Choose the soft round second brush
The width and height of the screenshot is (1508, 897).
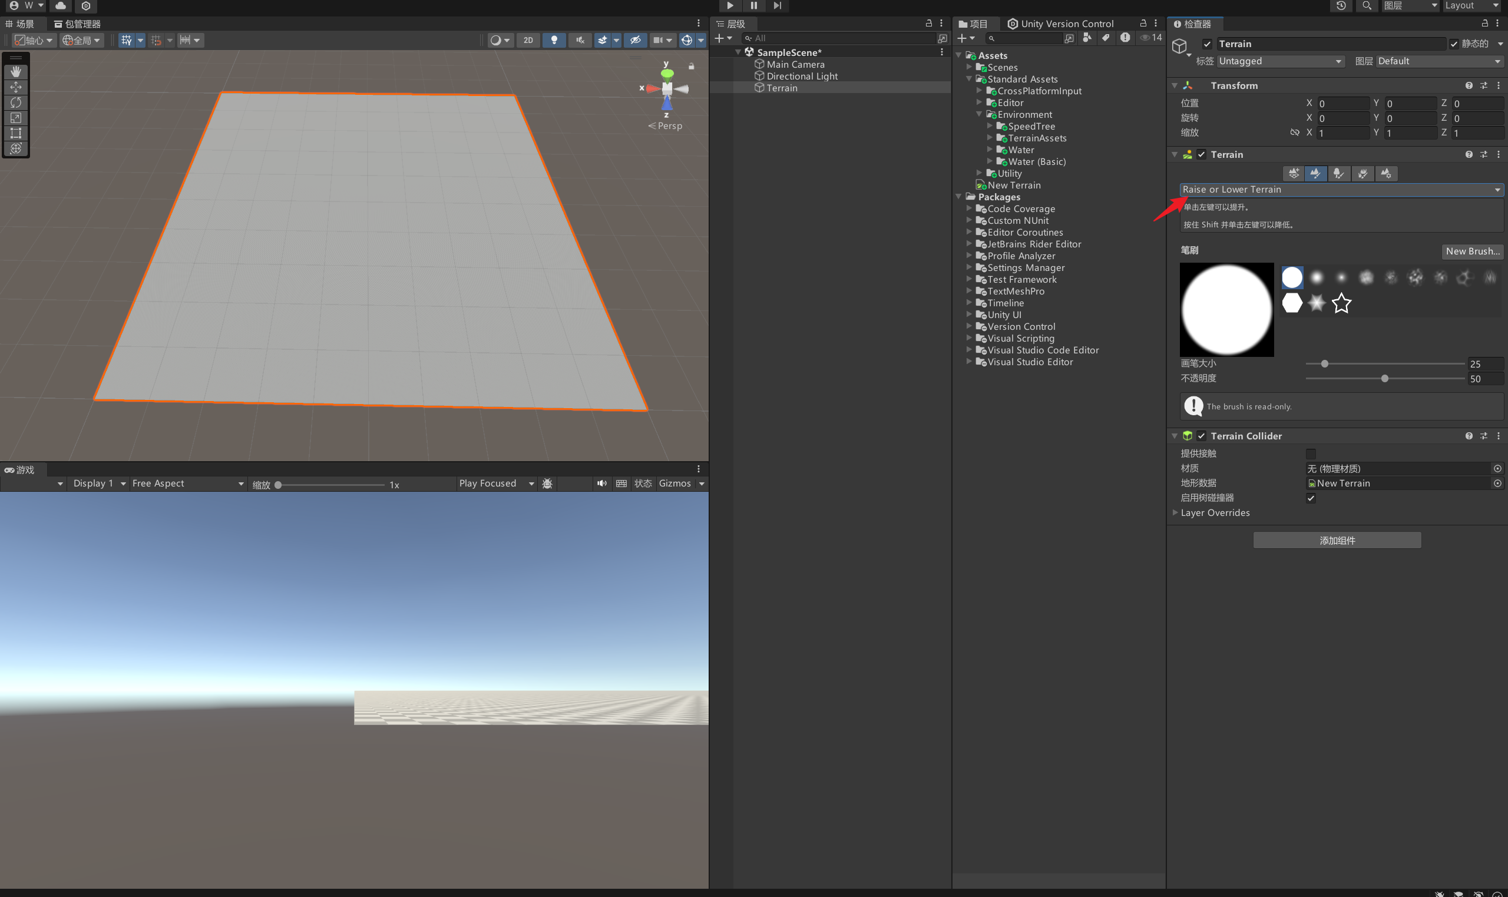1317,277
